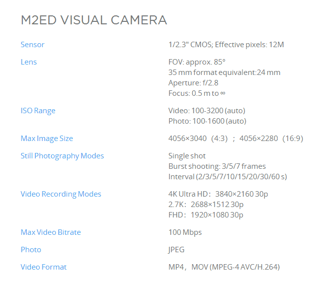Image resolution: width=324 pixels, height=284 pixels.
Task: Click the 4K Ultra HD 3840×2160 30p line
Action: coord(218,194)
